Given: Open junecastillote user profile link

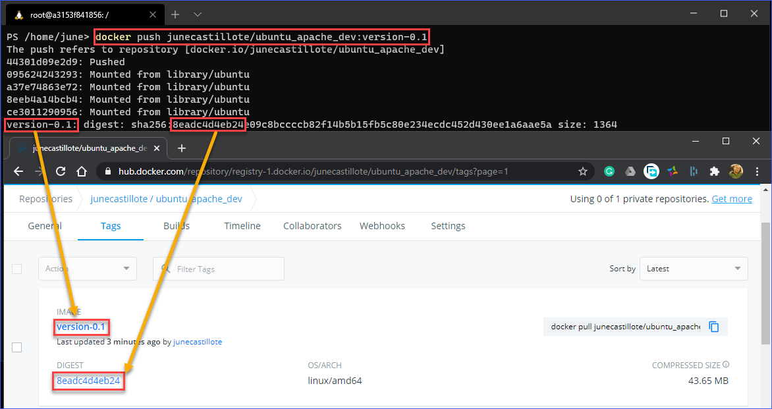Looking at the screenshot, I should (198, 342).
